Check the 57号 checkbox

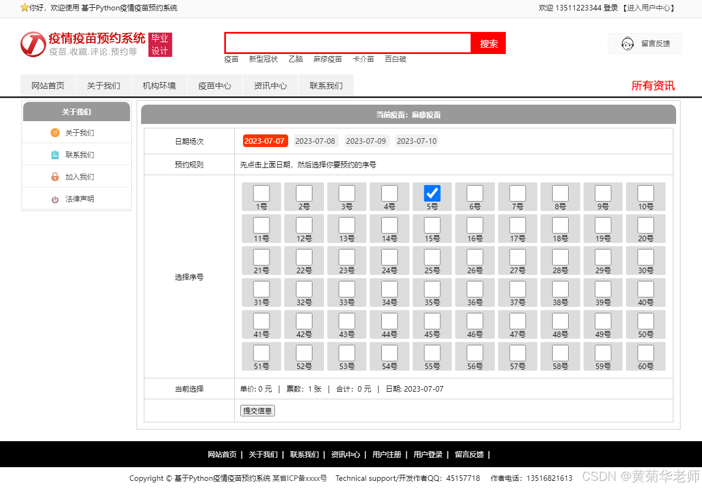pyautogui.click(x=517, y=353)
